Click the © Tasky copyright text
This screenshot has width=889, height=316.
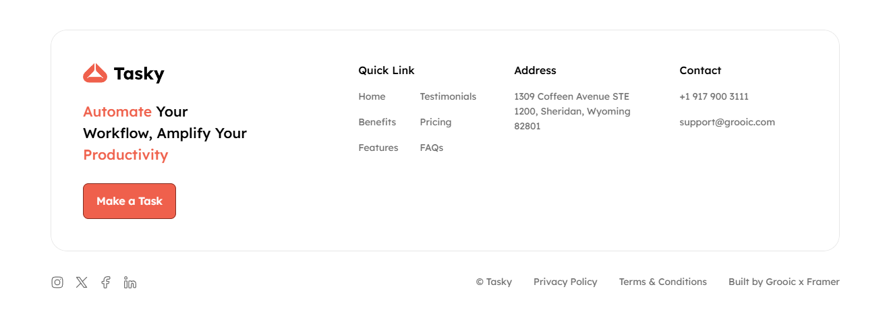point(494,282)
